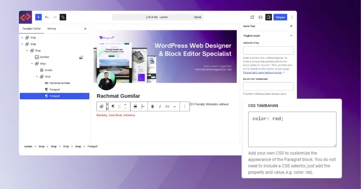Click the Gambar row image thumbnail
This screenshot has width=361, height=189.
[81, 57]
